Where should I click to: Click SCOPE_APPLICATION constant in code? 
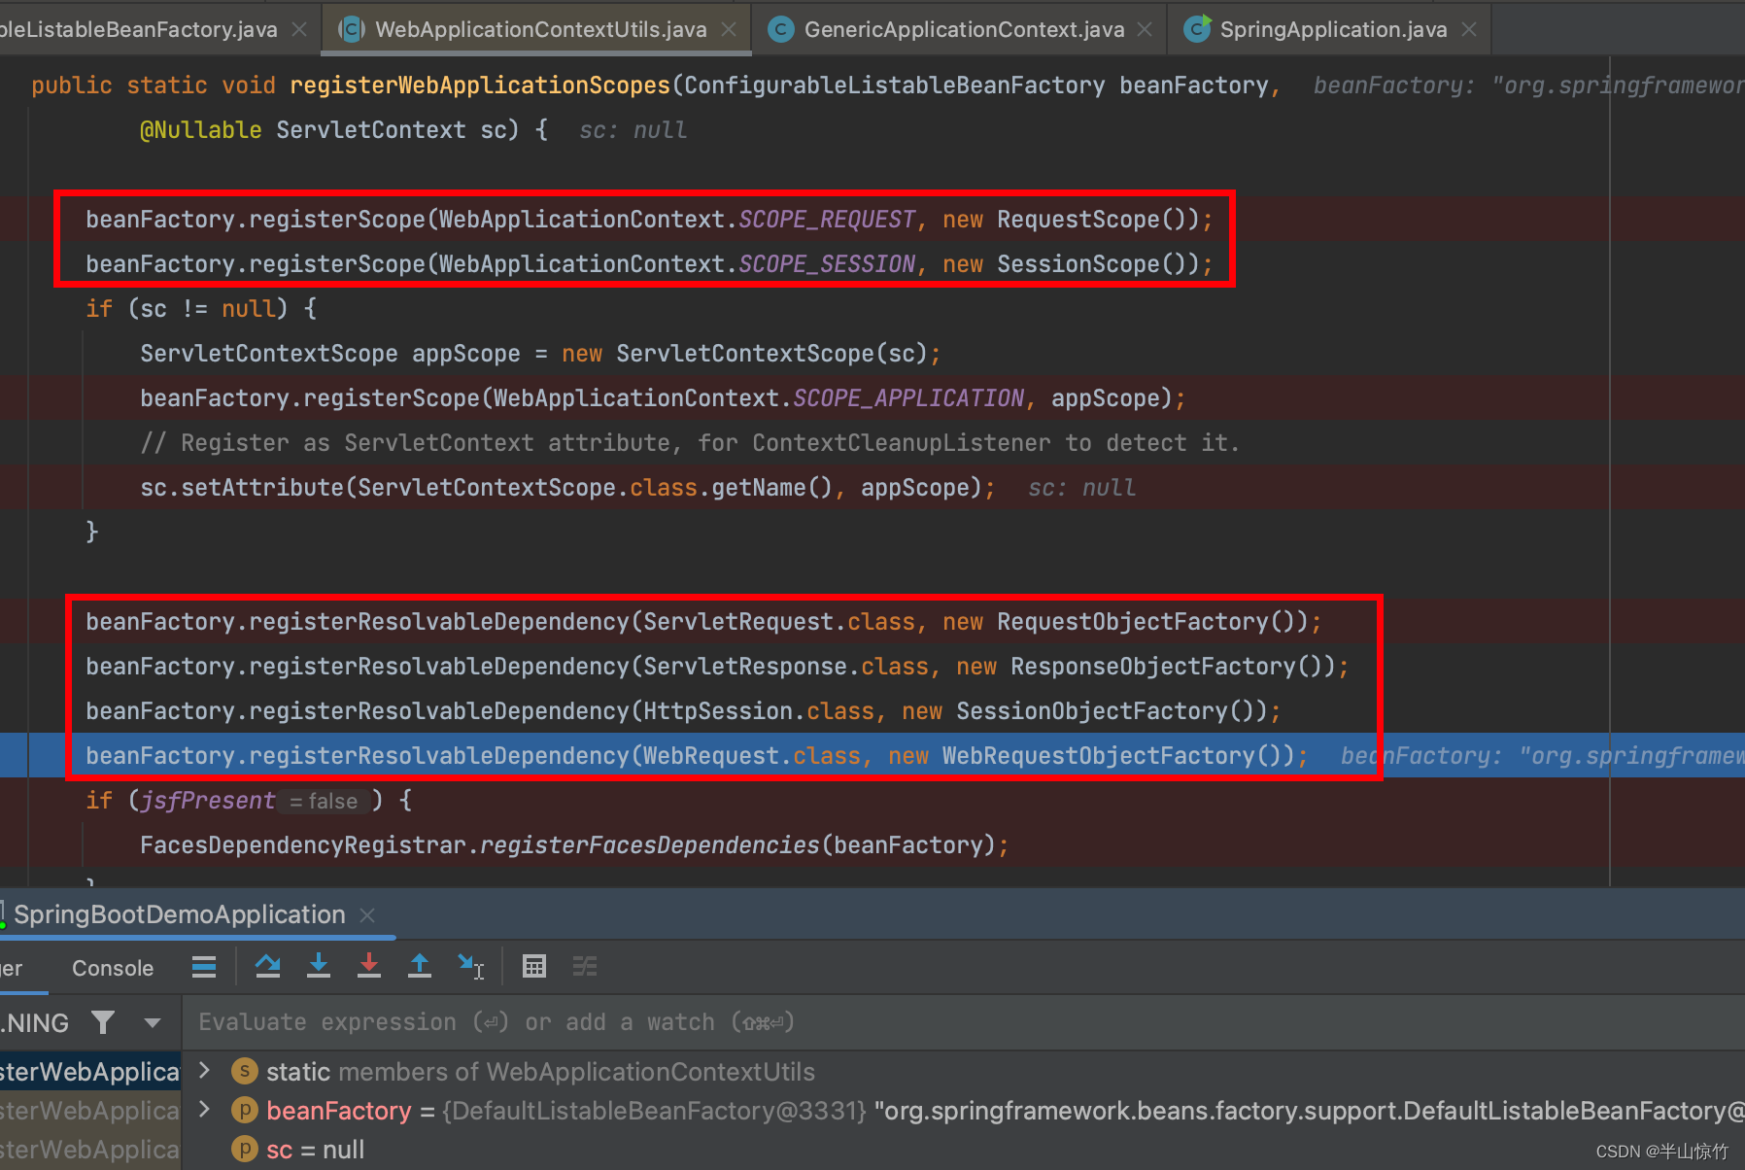(908, 398)
